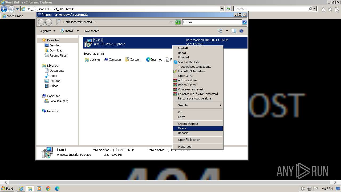The height and width of the screenshot is (192, 341).
Task: Select Cut in the context menu
Action: click(x=198, y=112)
